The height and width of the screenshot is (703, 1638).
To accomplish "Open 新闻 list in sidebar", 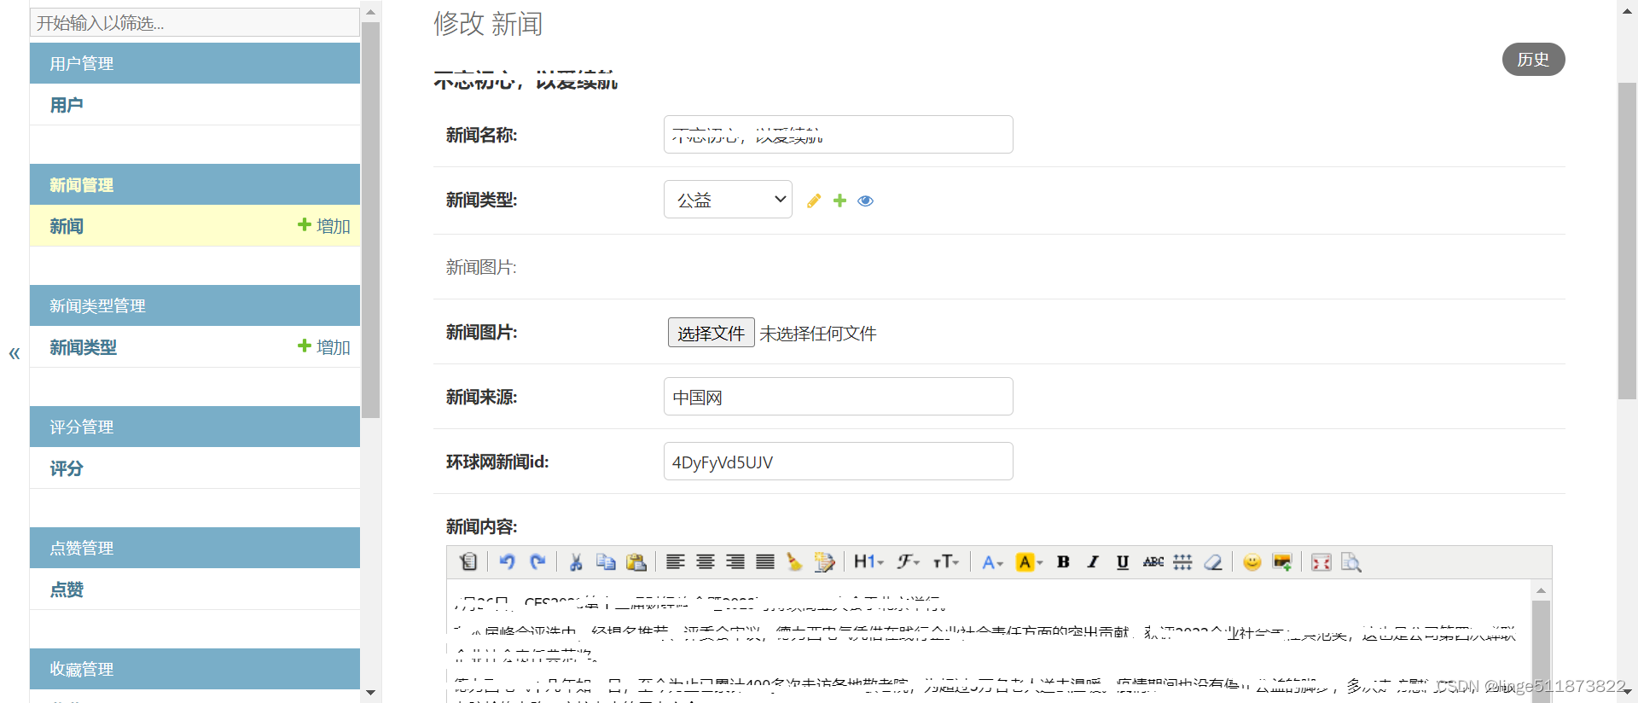I will pyautogui.click(x=67, y=226).
